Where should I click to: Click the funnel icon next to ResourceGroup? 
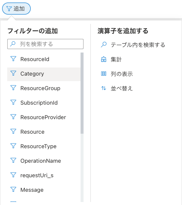13,88
